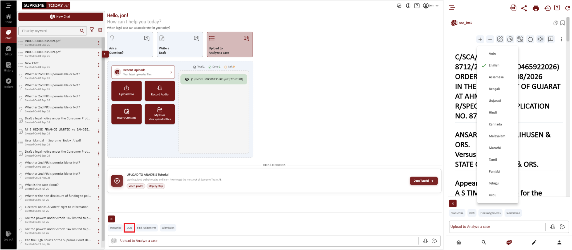Click the filter funnel icon

pyautogui.click(x=92, y=30)
